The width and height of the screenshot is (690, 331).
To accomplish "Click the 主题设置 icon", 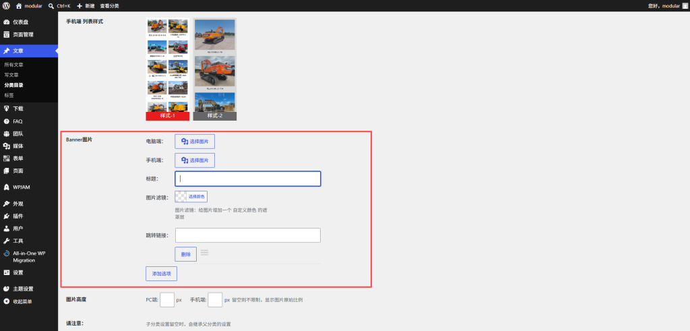I will pos(6,289).
